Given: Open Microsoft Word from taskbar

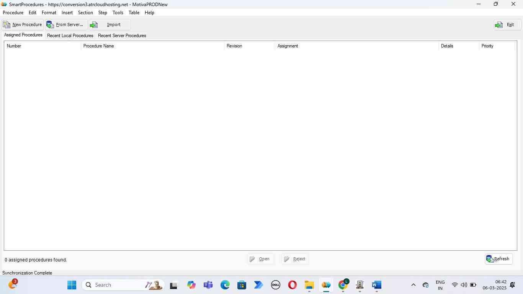Looking at the screenshot, I should click(x=376, y=285).
